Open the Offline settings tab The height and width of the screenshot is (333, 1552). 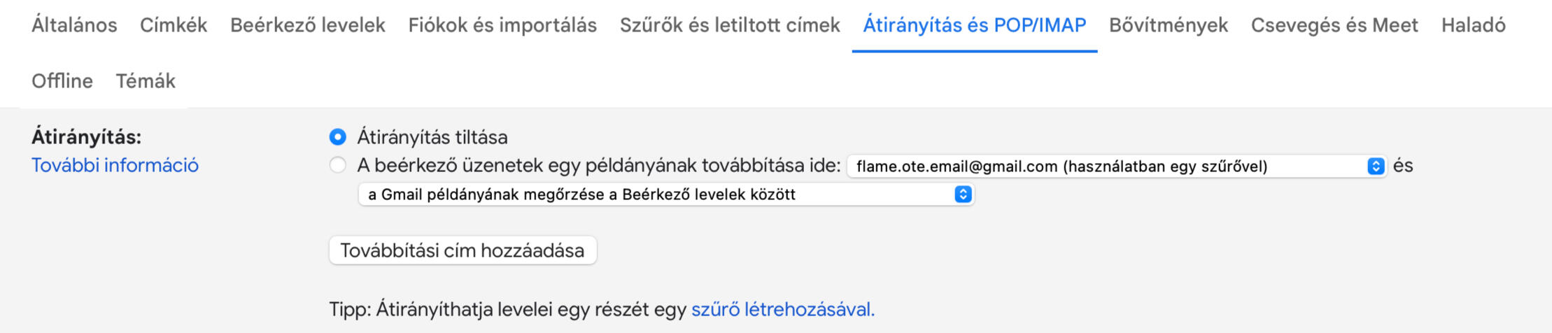click(62, 81)
